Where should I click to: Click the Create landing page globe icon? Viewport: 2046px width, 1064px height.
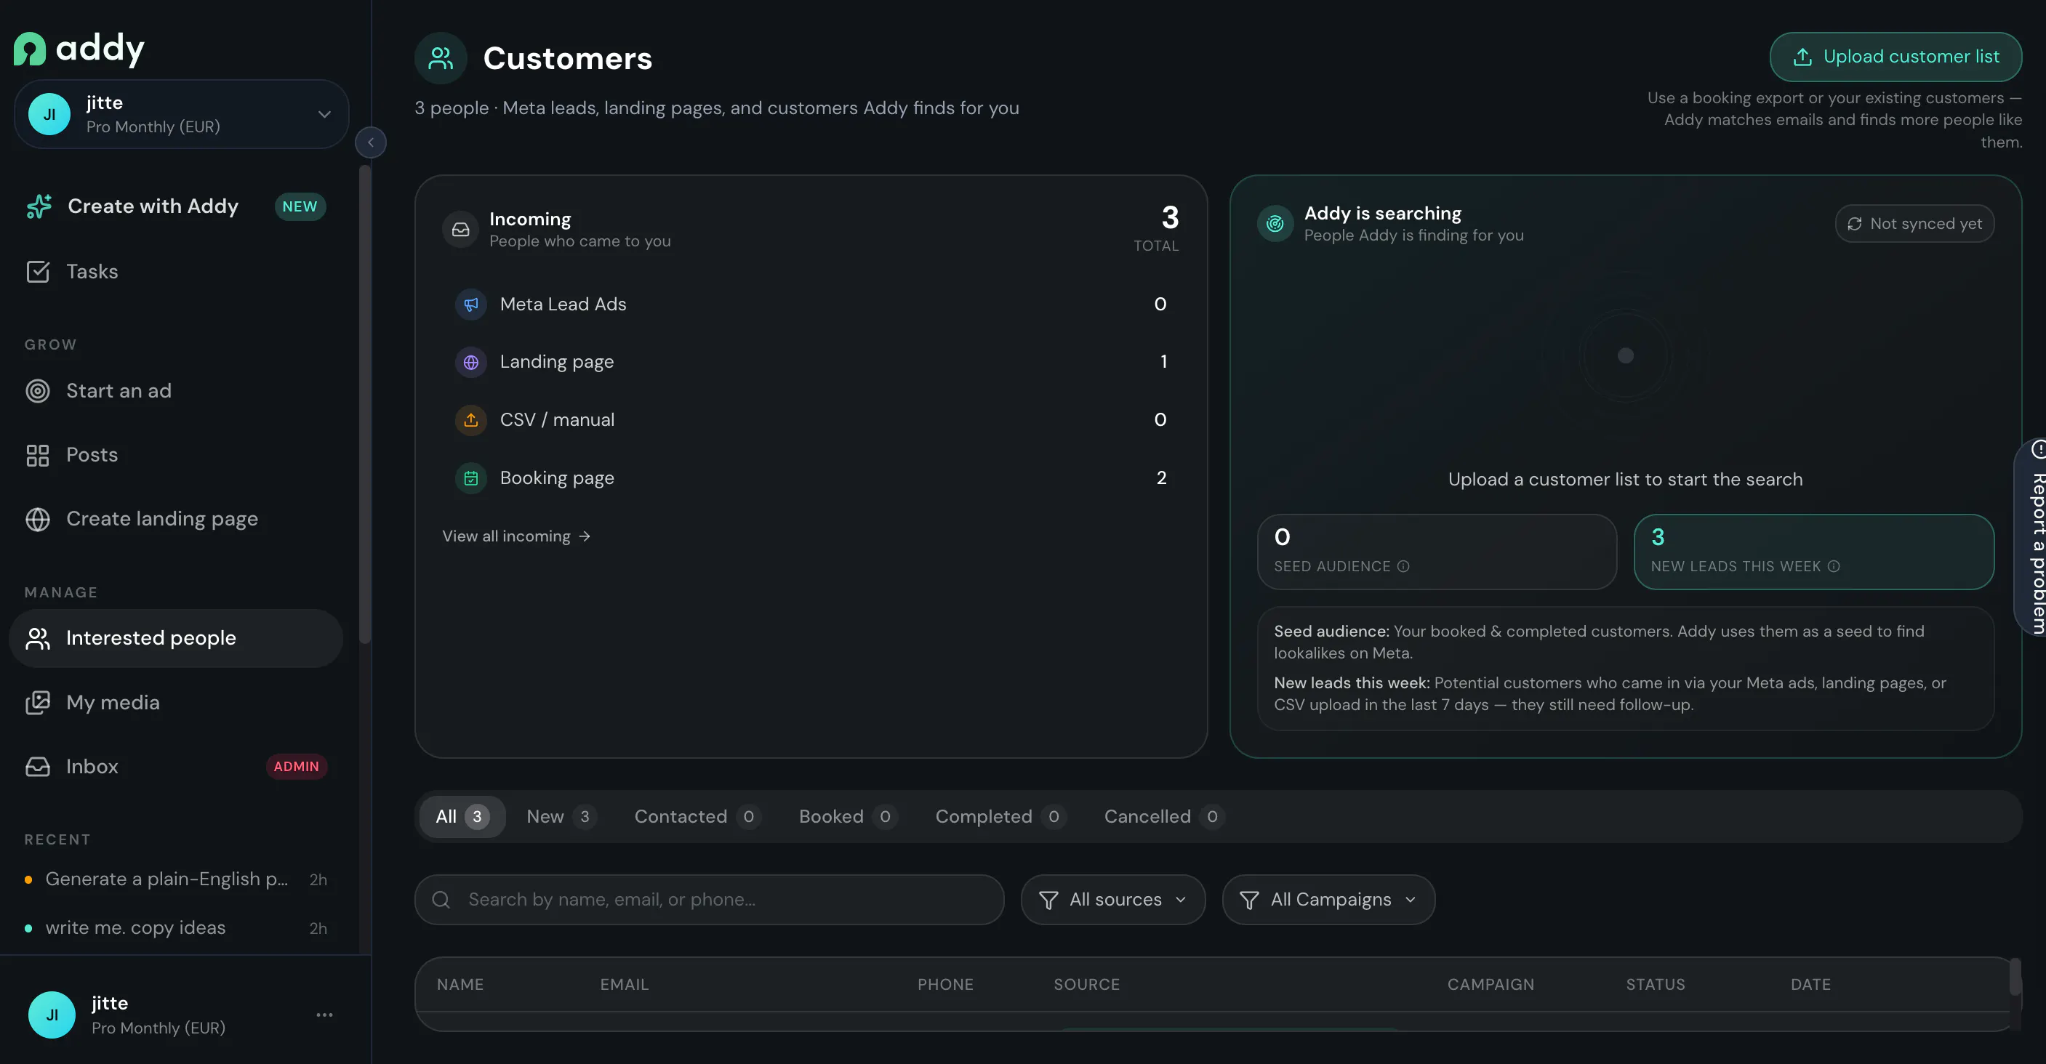37,520
